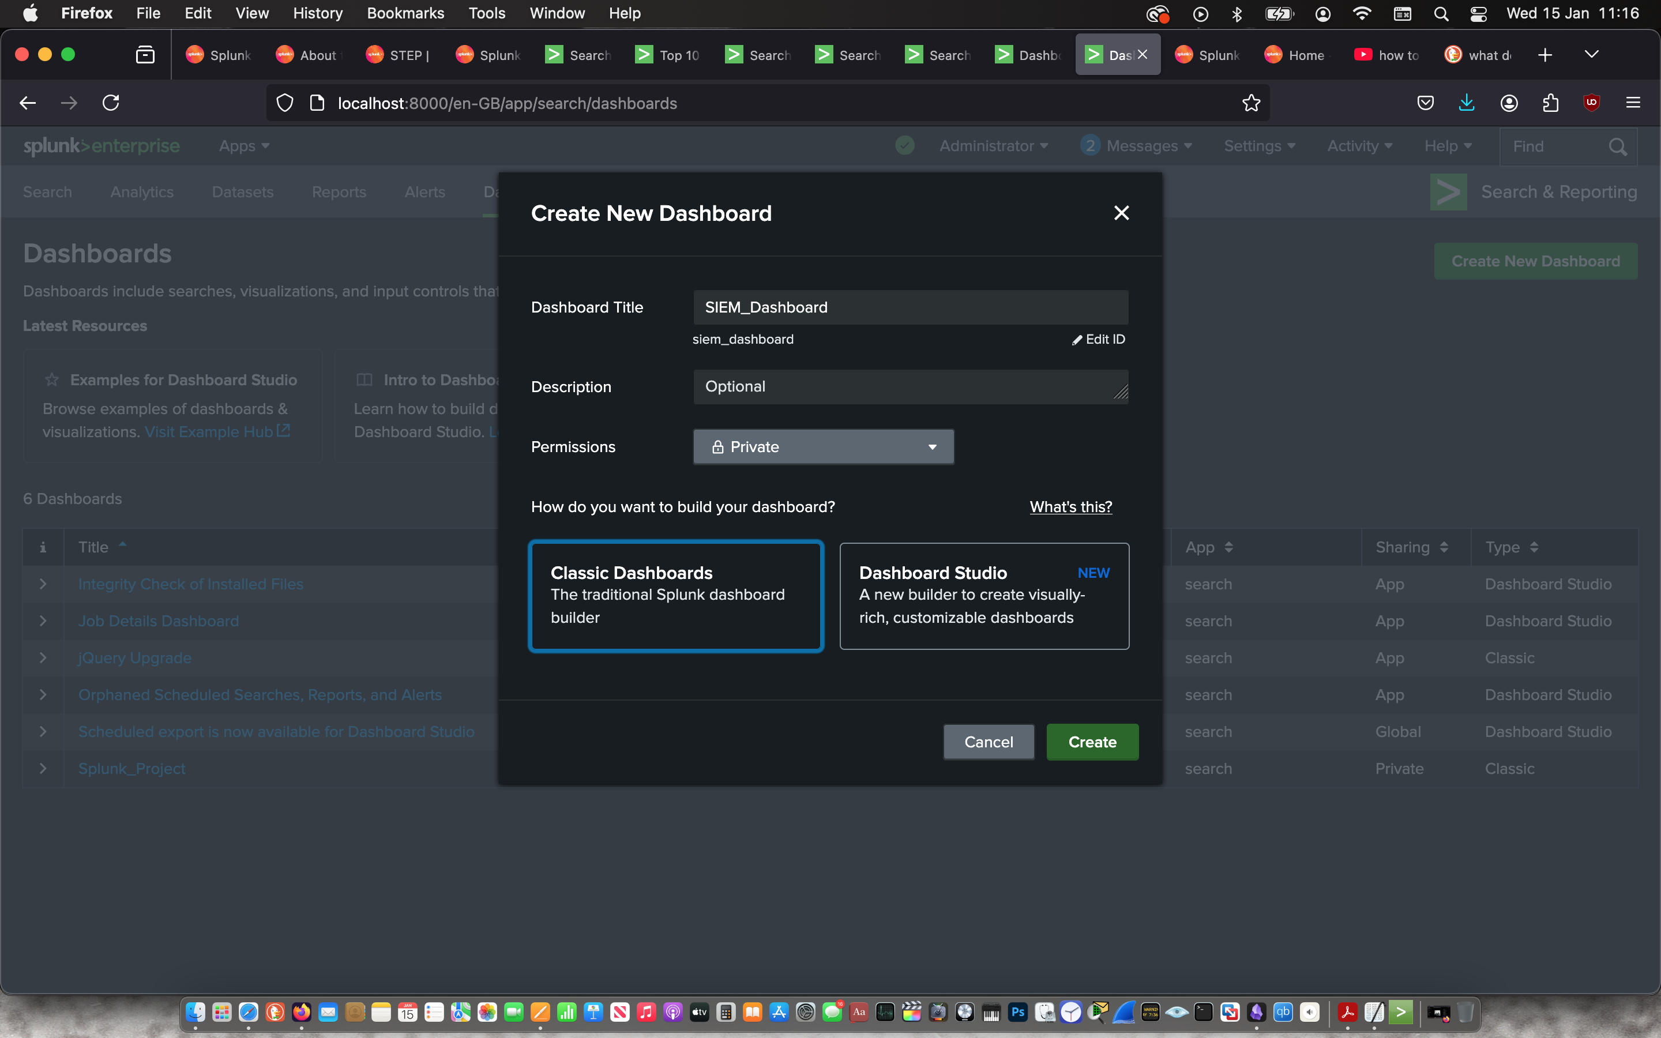Image resolution: width=1661 pixels, height=1038 pixels.
Task: Reload the page with refresh icon
Action: tap(111, 103)
